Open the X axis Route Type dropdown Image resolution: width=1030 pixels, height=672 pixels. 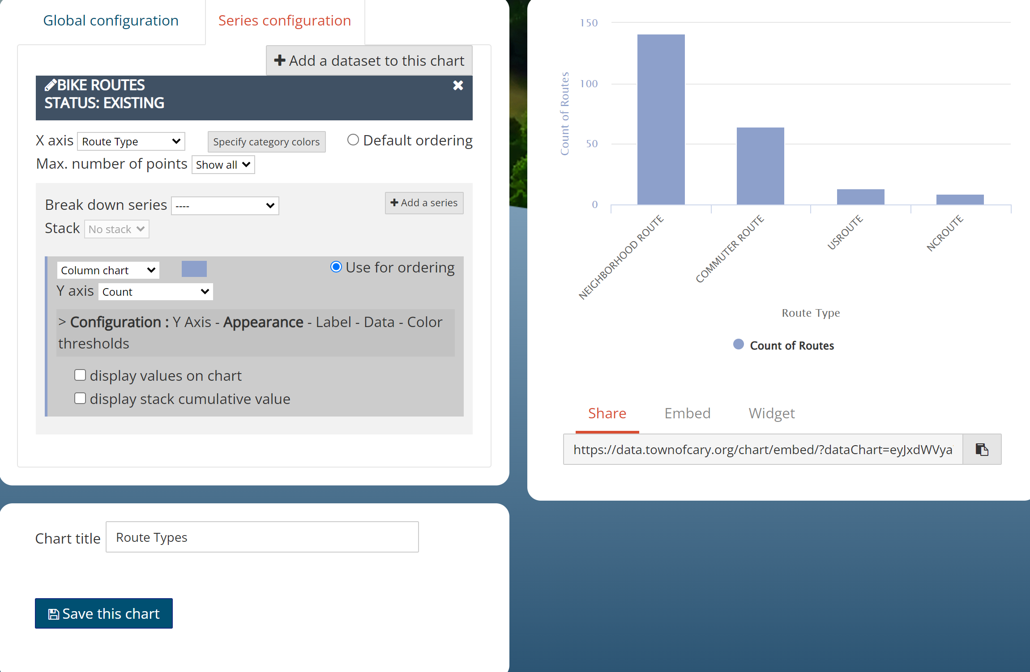[x=131, y=142]
